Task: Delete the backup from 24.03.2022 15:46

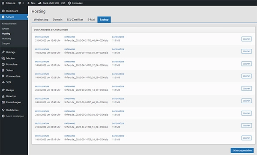Action: [247, 101]
